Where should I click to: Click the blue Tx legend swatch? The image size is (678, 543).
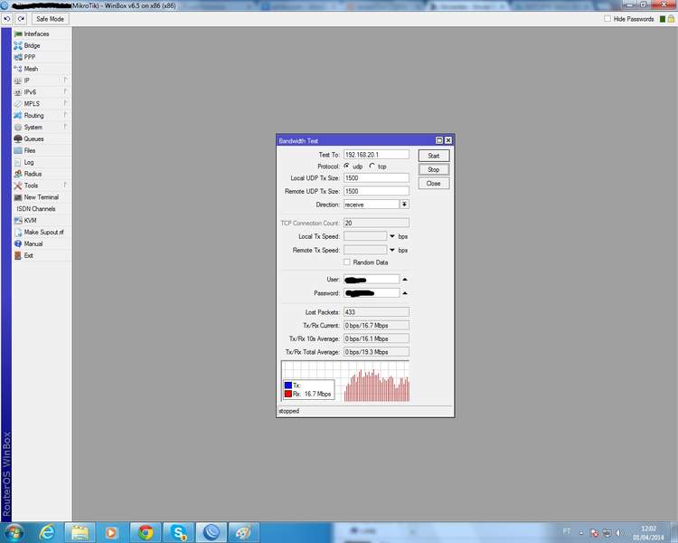point(288,385)
